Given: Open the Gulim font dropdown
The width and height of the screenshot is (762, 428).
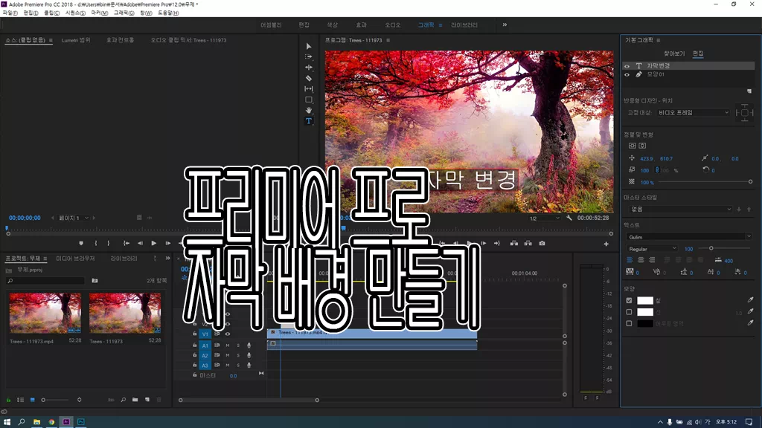Looking at the screenshot, I should [689, 236].
